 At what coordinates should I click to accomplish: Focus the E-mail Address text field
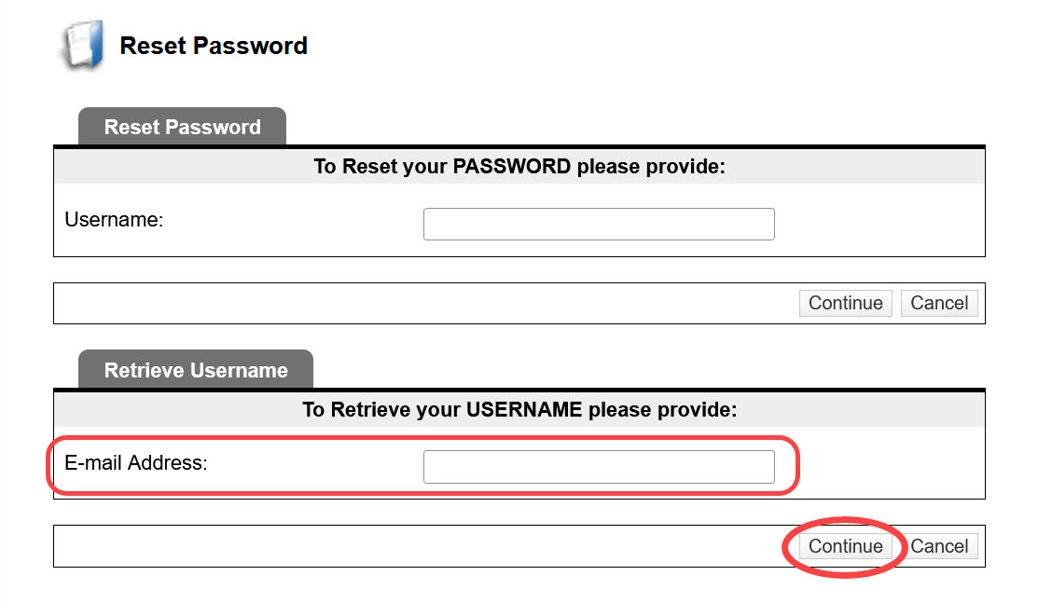pyautogui.click(x=599, y=467)
